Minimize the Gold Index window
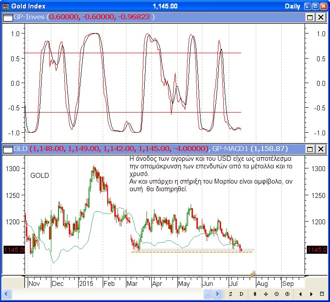 tap(308, 6)
